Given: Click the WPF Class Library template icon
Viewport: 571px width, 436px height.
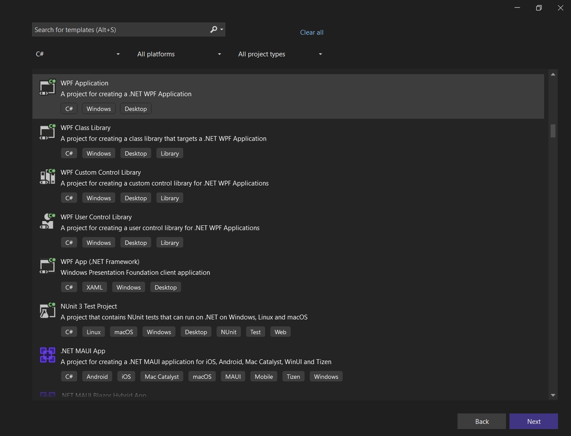Looking at the screenshot, I should point(48,132).
